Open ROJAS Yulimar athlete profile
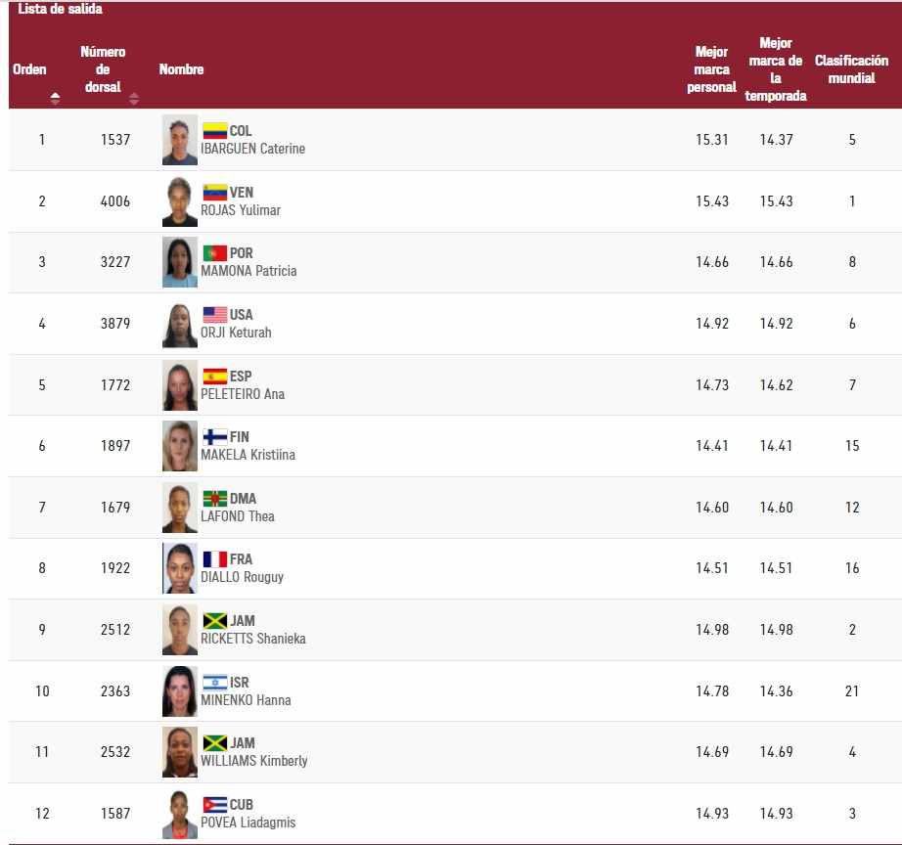The width and height of the screenshot is (902, 845). point(241,210)
